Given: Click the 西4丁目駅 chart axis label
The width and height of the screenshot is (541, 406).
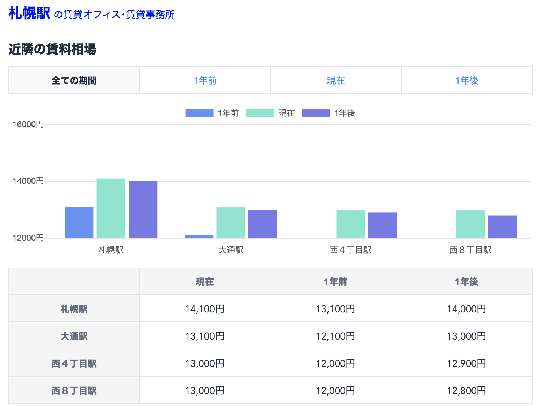Looking at the screenshot, I should click(351, 250).
